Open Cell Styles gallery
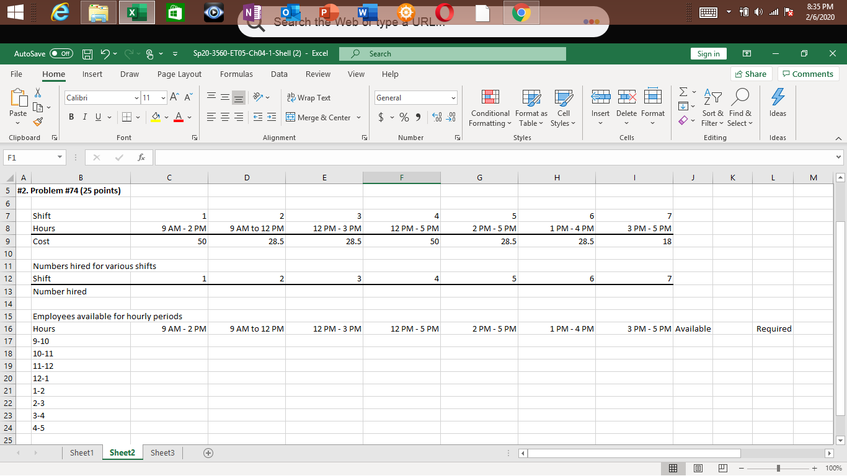847x476 pixels. click(563, 108)
